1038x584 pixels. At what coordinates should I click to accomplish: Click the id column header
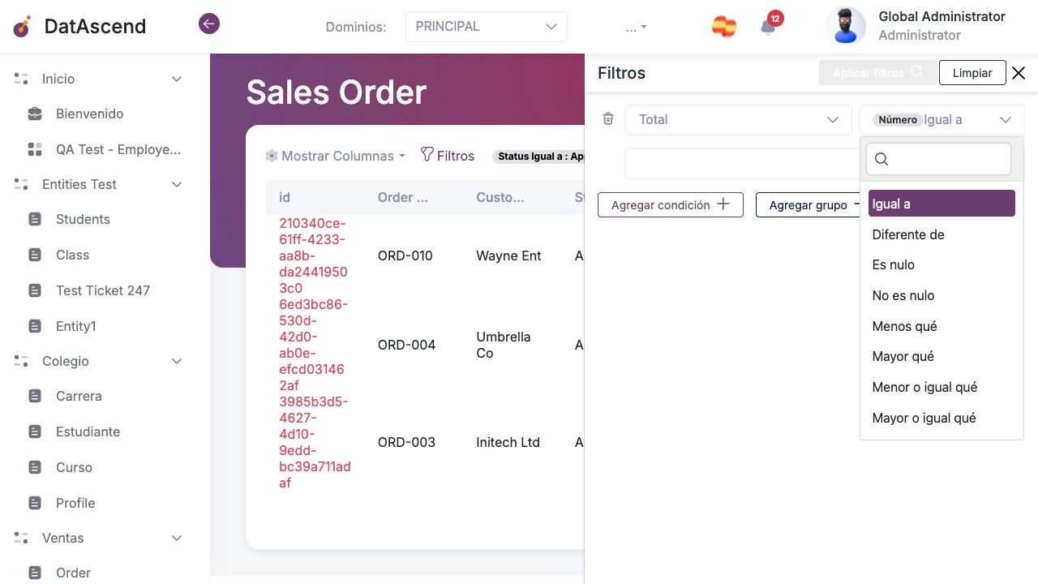click(x=285, y=197)
